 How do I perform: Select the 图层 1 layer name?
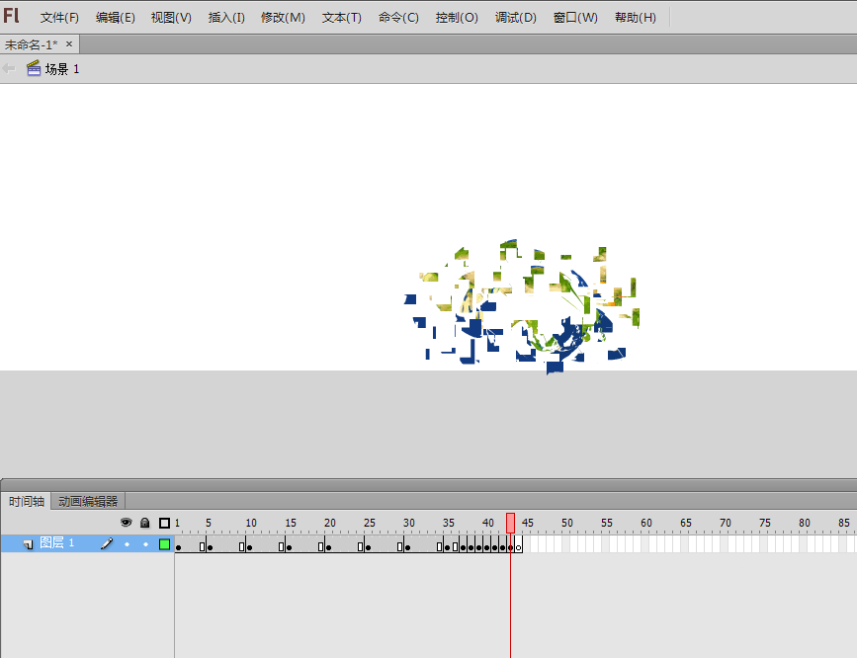57,542
